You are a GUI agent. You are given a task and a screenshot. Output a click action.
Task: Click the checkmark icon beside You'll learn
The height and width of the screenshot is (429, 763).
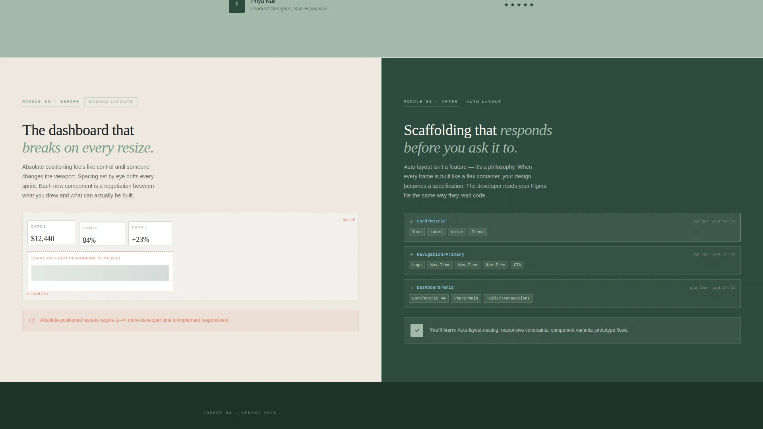(x=417, y=330)
